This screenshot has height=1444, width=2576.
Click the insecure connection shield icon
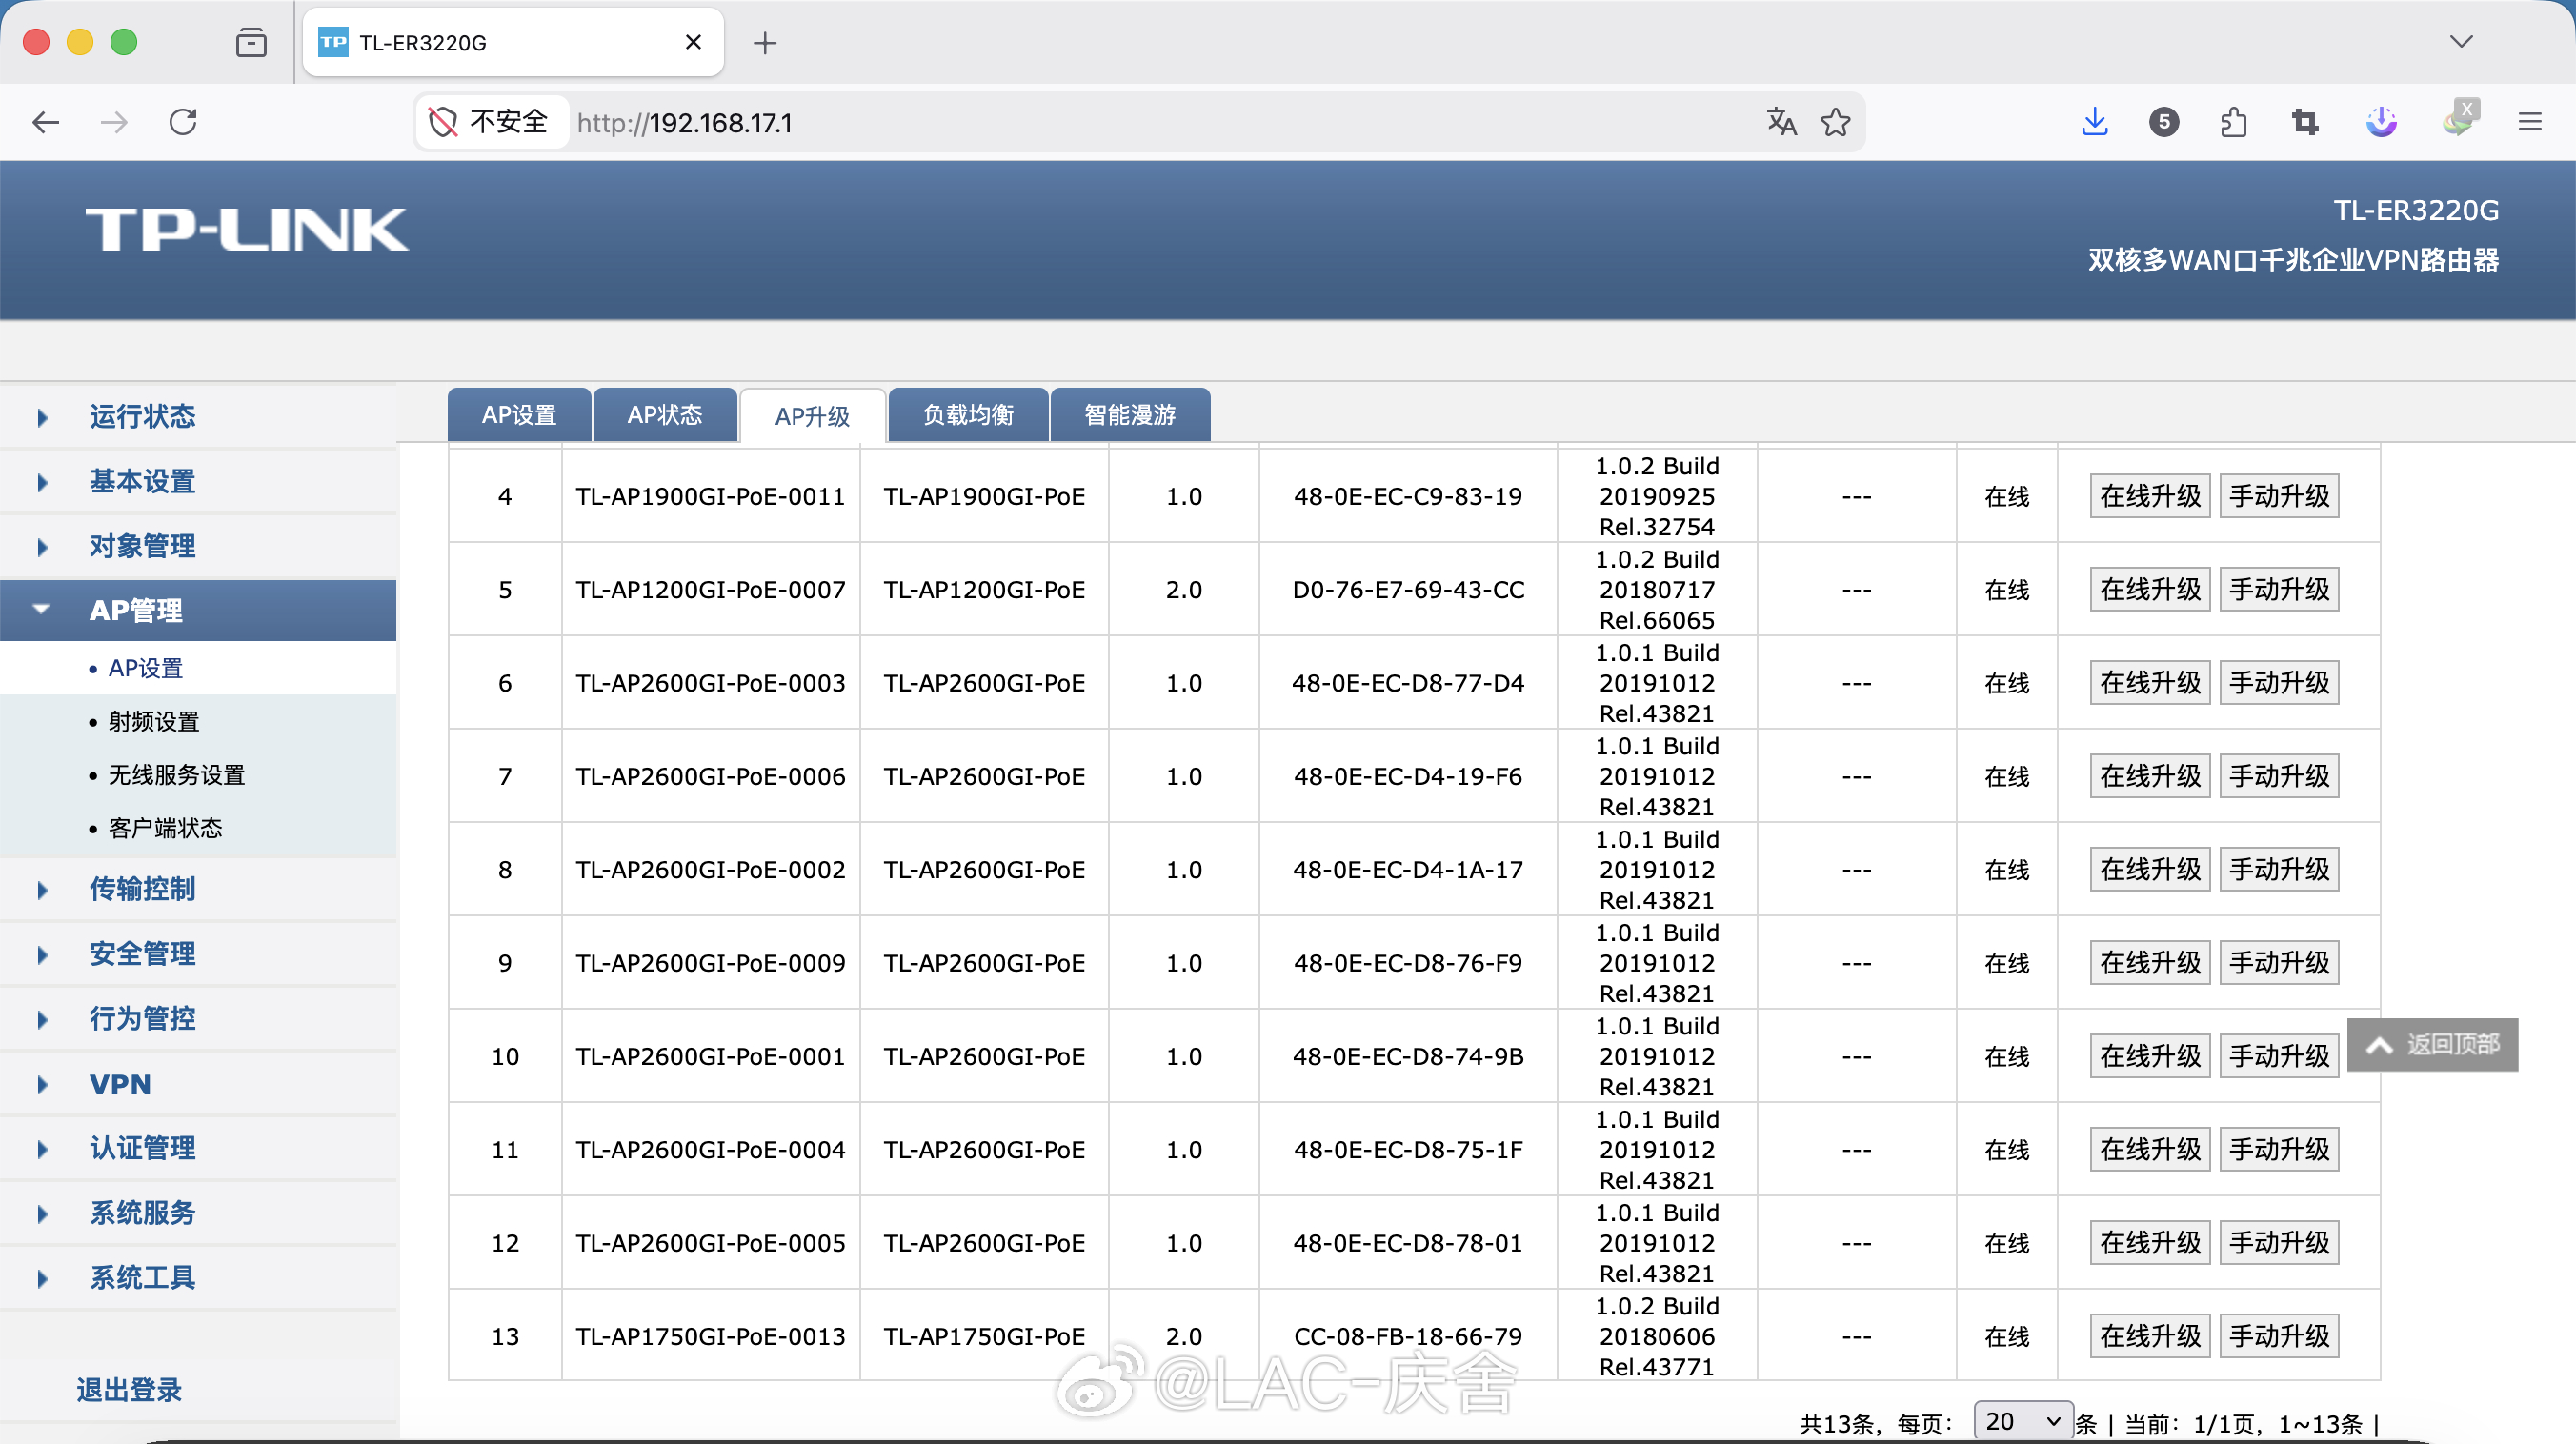coord(442,122)
